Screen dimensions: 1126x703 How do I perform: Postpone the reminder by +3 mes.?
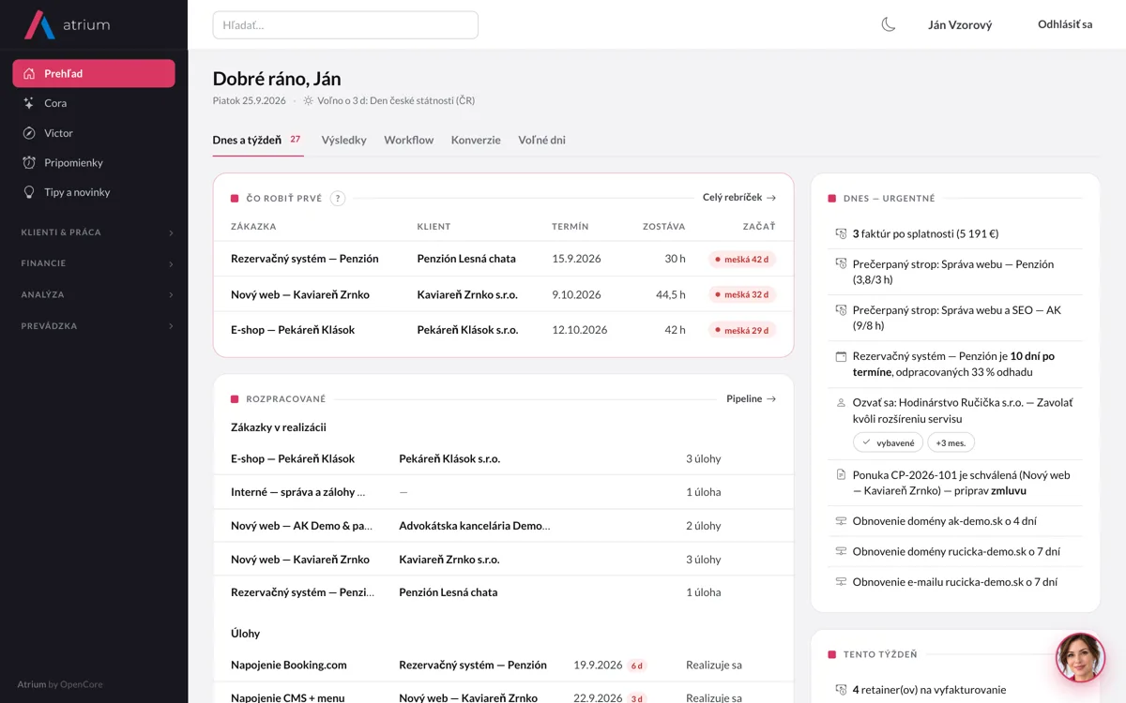point(951,442)
